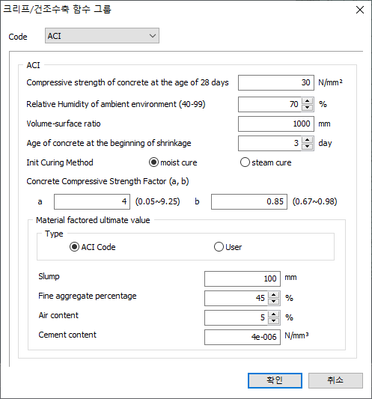Select moist cure curing method
Screen dimensions: 372x399
click(x=173, y=162)
